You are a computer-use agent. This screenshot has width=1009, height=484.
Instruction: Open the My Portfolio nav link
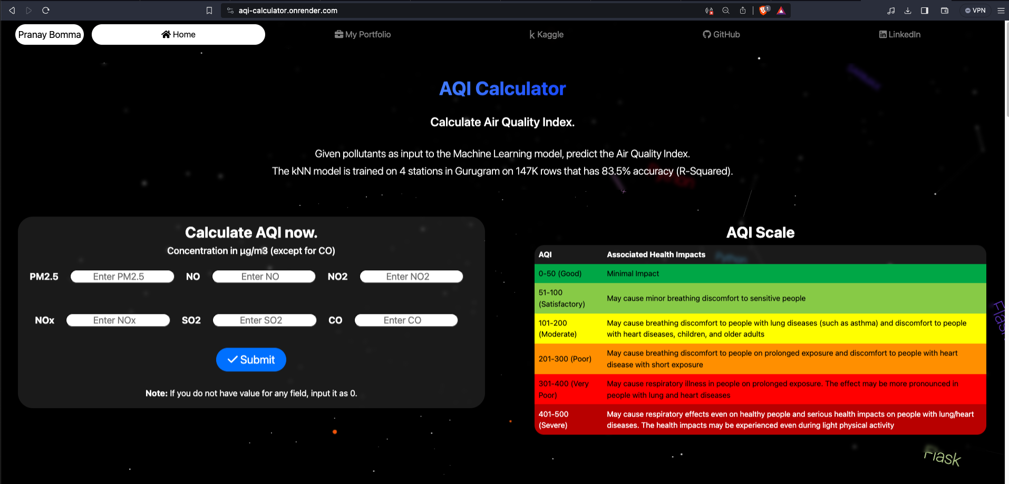[363, 34]
